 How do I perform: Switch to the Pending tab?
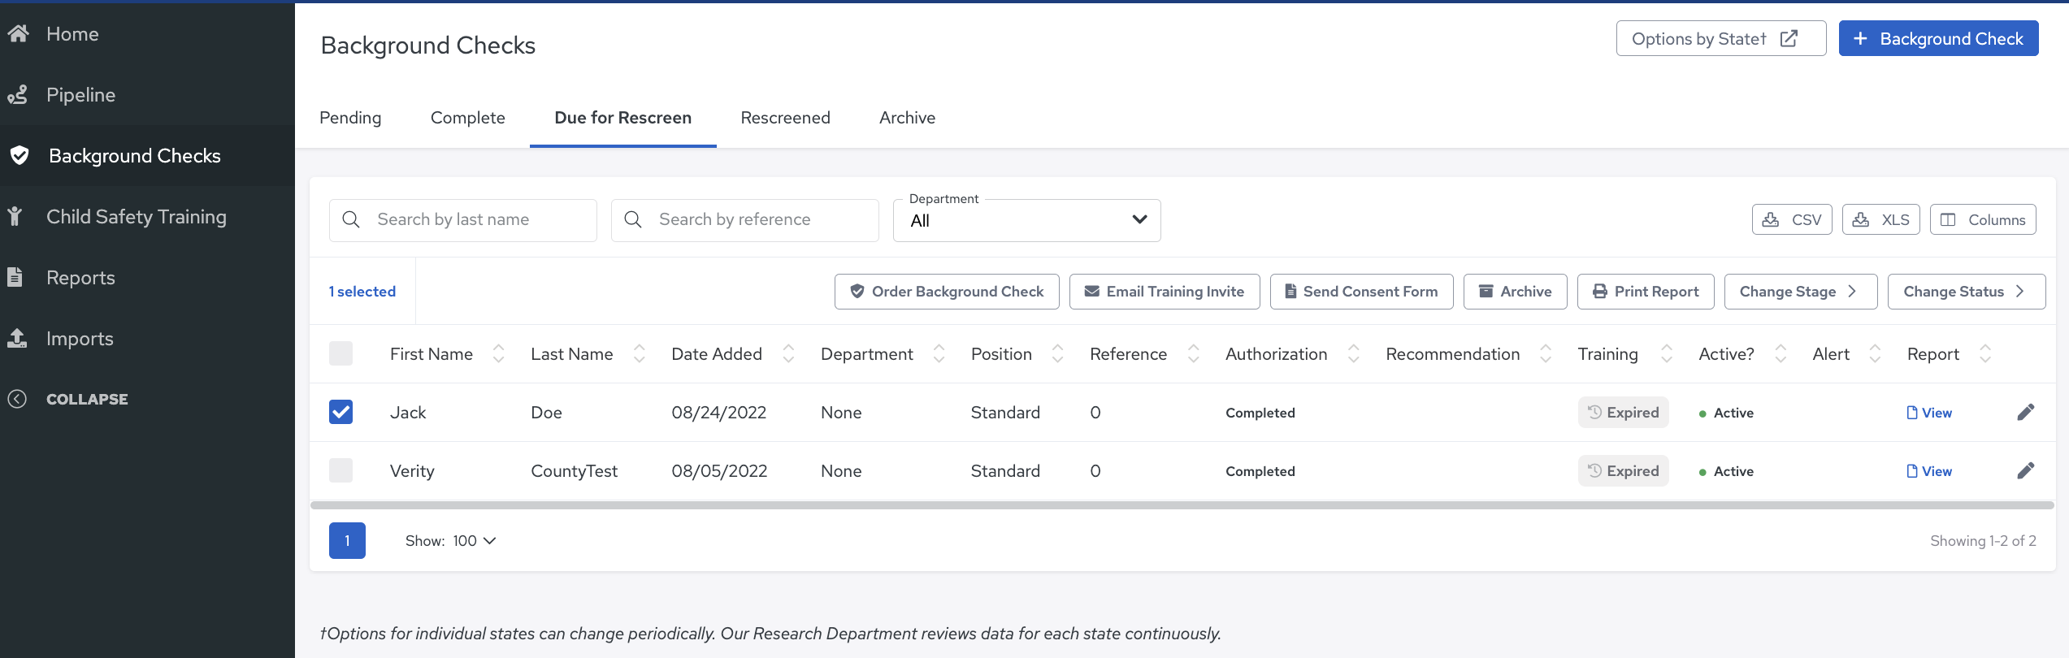pos(350,118)
